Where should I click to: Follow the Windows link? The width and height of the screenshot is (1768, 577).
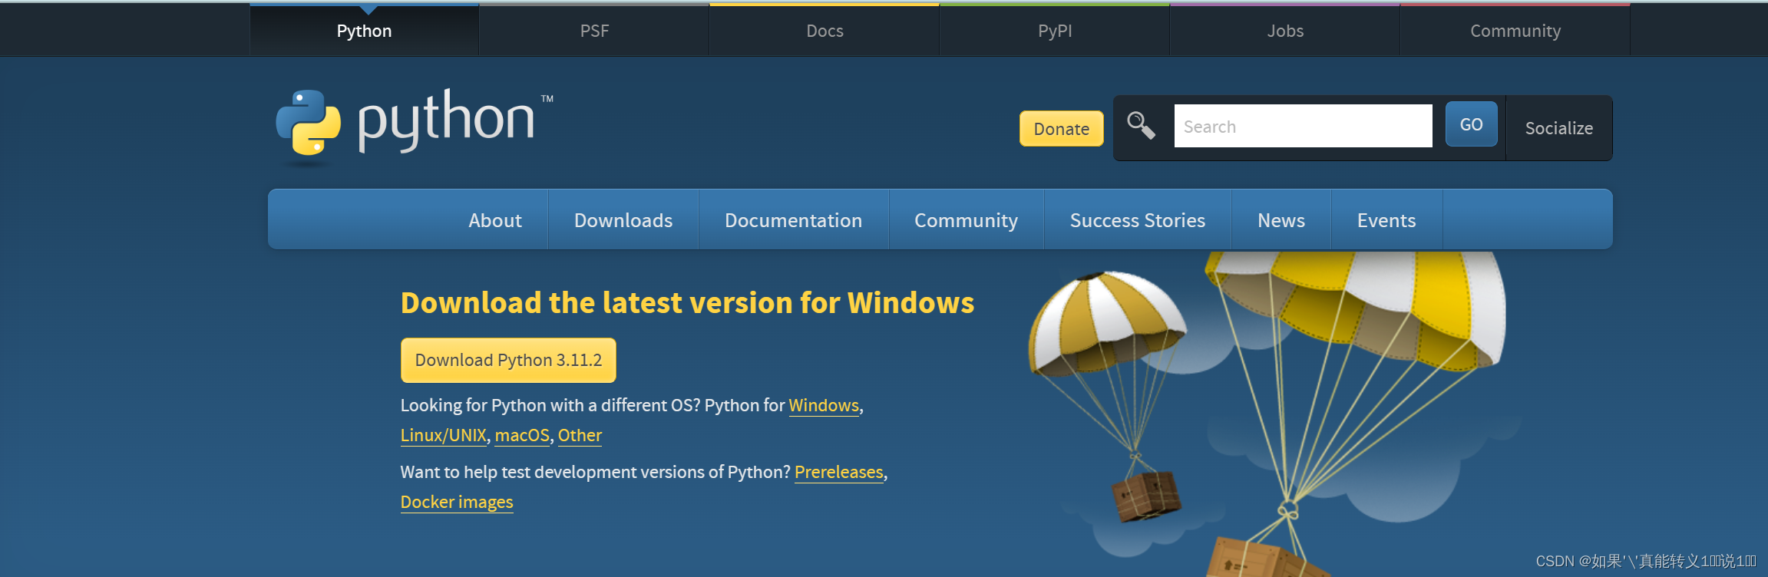824,405
